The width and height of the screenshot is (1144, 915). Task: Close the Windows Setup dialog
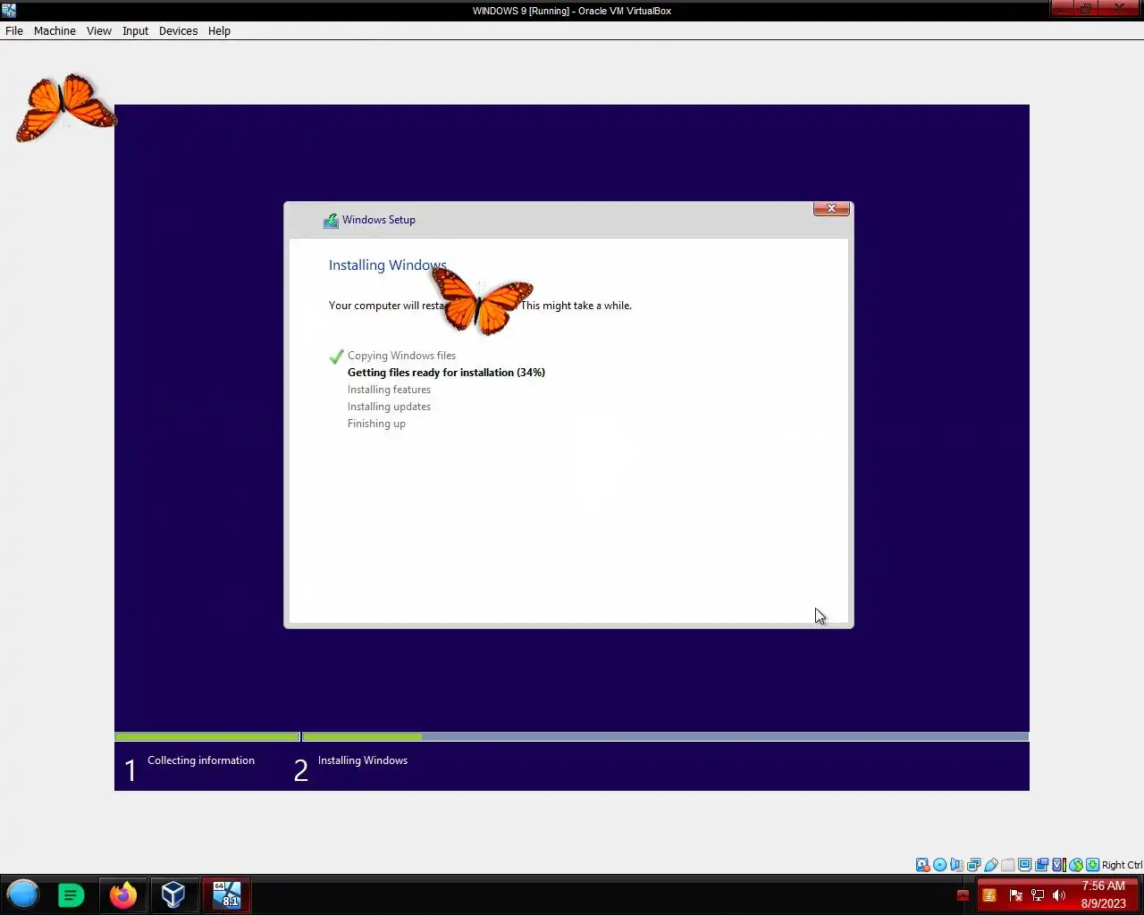831,208
